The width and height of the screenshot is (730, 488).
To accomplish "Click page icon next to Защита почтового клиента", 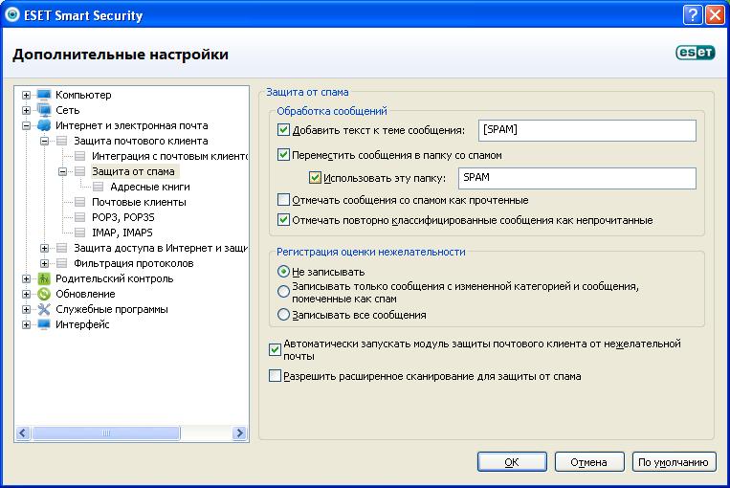I will (x=61, y=141).
